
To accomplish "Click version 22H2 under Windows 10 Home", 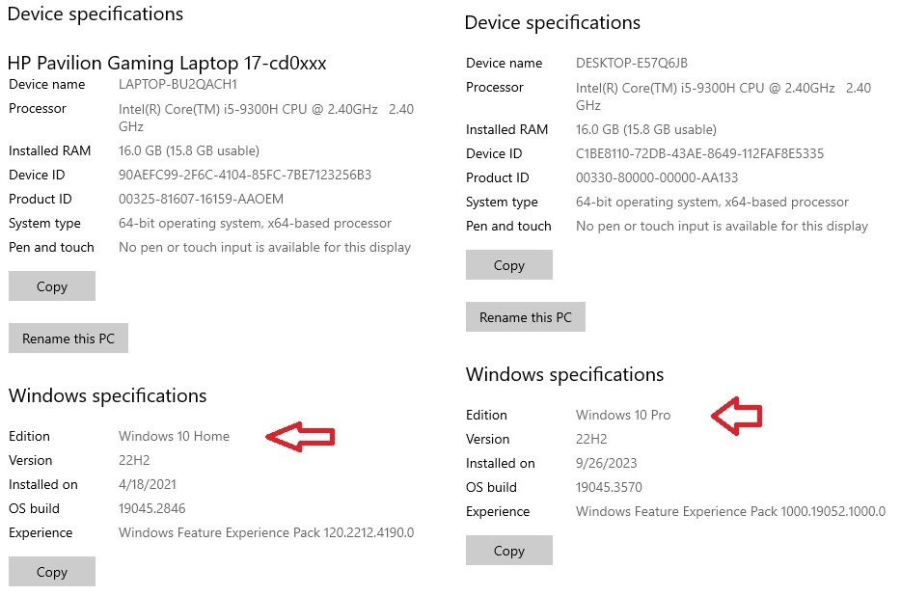I will point(134,460).
